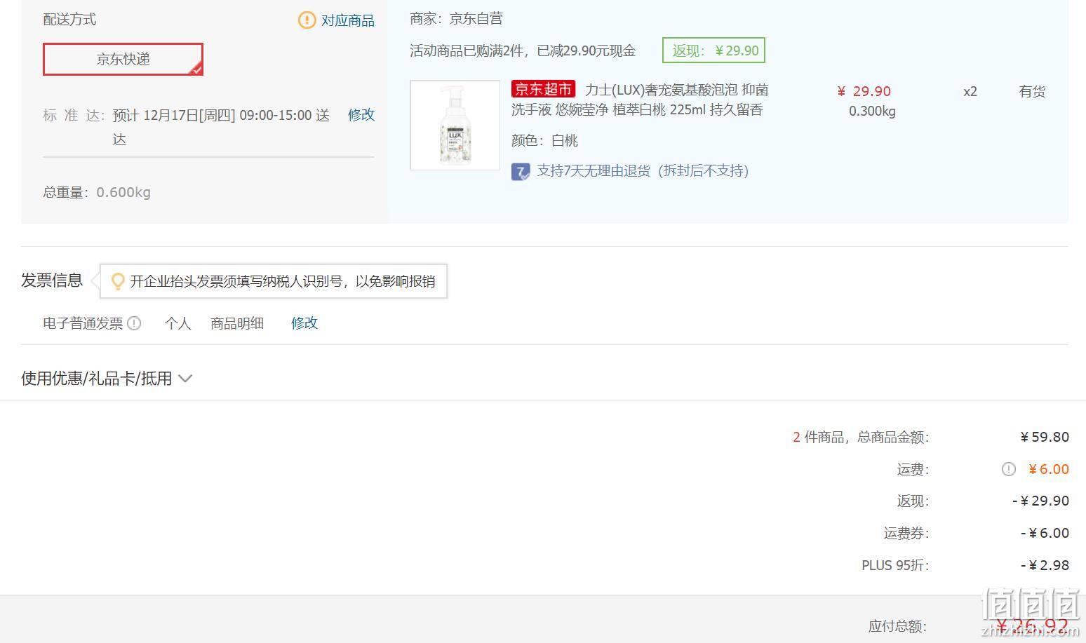Viewport: 1086px width, 643px height.
Task: Click the PLUS 95折 -¥2.98 value
Action: click(x=1045, y=565)
